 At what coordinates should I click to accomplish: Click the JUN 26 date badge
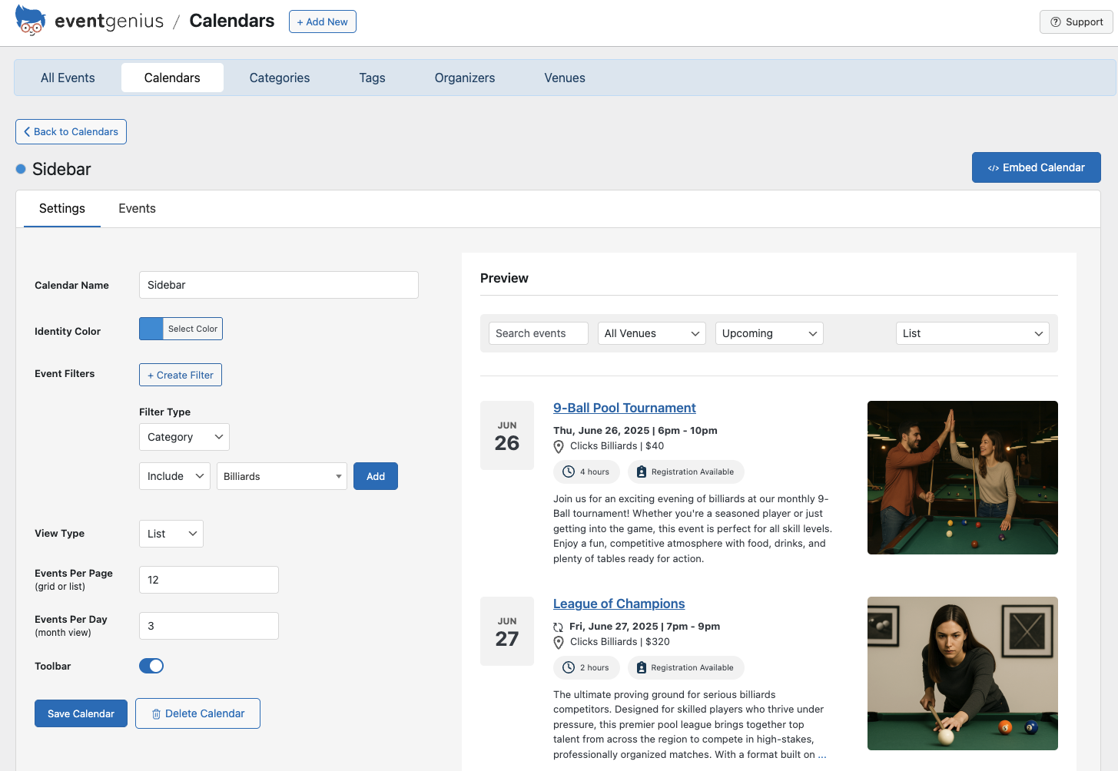[x=507, y=435]
